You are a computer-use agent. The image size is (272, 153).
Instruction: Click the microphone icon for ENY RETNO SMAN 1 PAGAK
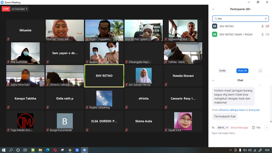pyautogui.click(x=263, y=34)
